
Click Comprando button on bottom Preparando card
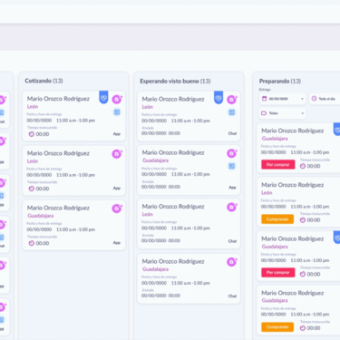(277, 327)
